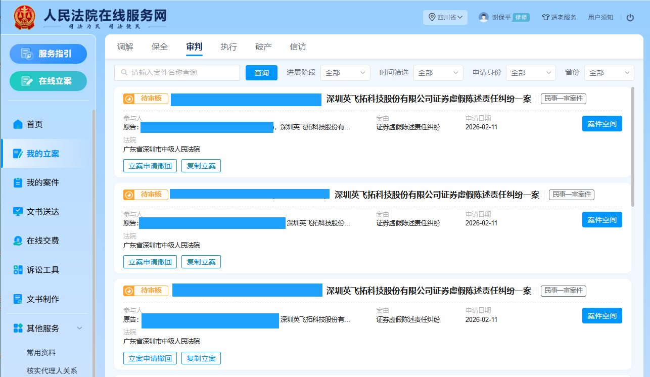Screen dimensions: 650x377
Task: Expand the 其他服务 sidebar section
Action: [x=79, y=328]
